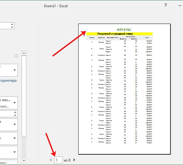183x165 pixels.
Task: Decrease the copies count with down arrow
Action: [x=12, y=27]
